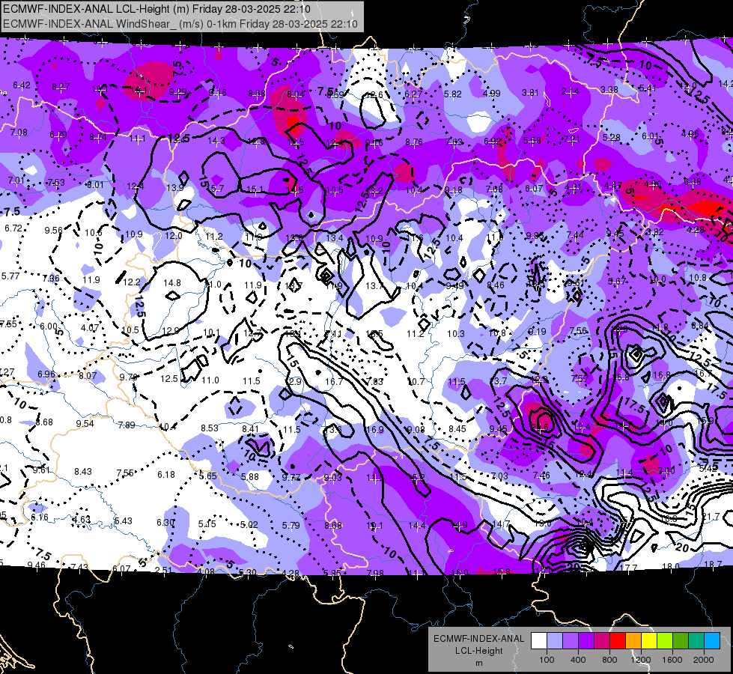Image resolution: width=733 pixels, height=674 pixels.
Task: Click the 9.56 wind shear value
Action: 54,230
